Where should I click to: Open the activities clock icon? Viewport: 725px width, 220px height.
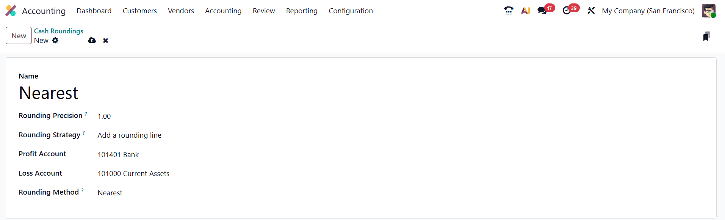567,11
